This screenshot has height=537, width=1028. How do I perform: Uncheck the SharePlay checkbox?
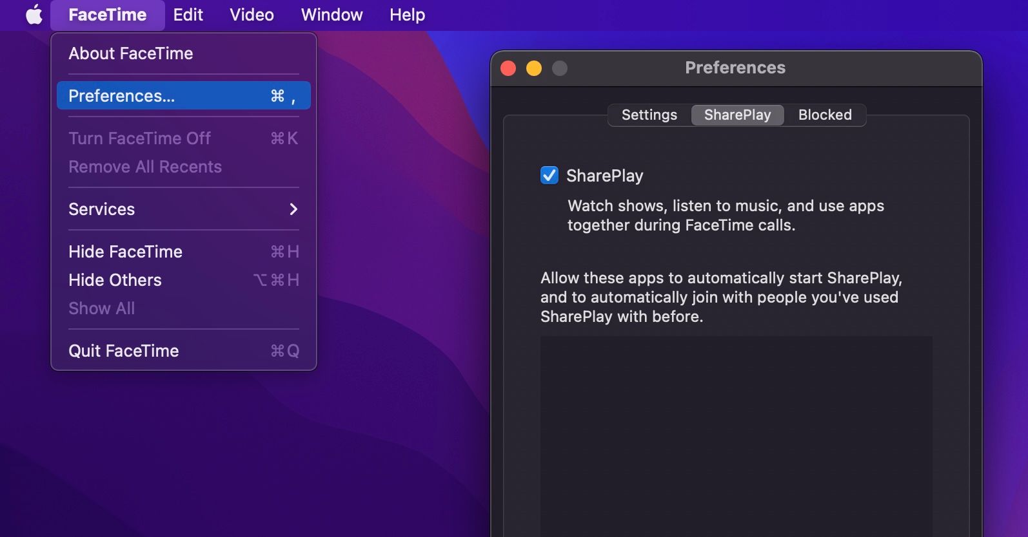(549, 175)
